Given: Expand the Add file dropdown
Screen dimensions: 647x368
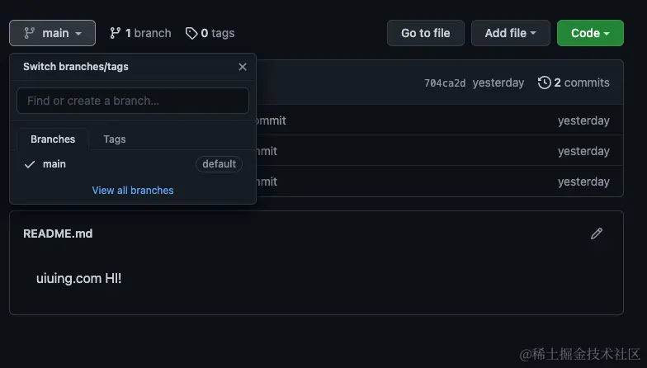Looking at the screenshot, I should coord(510,33).
